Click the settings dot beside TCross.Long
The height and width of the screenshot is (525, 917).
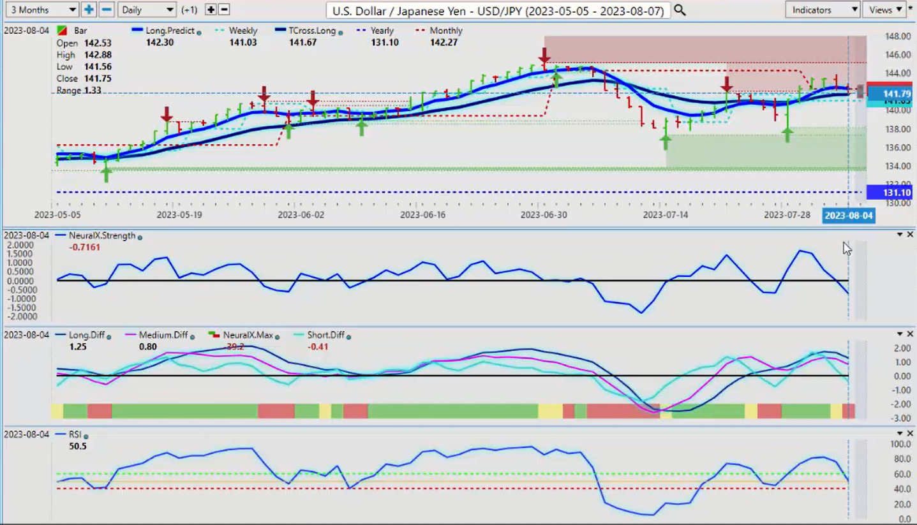click(342, 32)
